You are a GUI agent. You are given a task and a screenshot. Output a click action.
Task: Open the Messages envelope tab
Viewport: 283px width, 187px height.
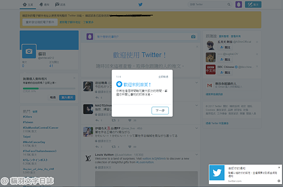coord(60,5)
